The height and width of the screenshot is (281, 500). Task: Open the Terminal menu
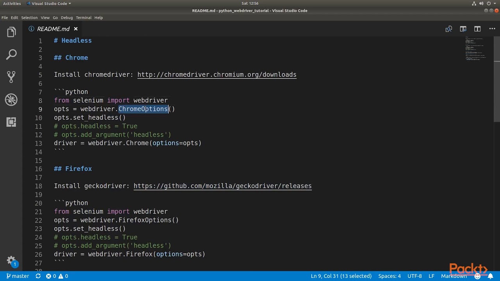click(x=84, y=18)
